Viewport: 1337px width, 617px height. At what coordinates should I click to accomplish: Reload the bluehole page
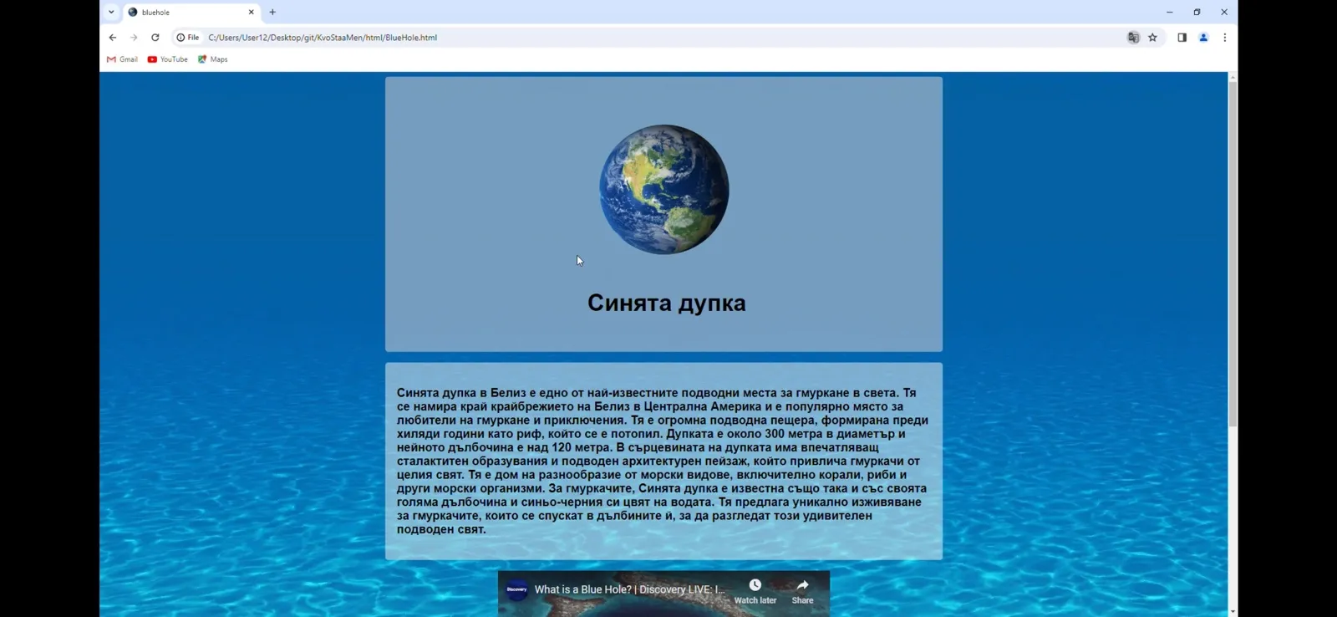(x=155, y=38)
